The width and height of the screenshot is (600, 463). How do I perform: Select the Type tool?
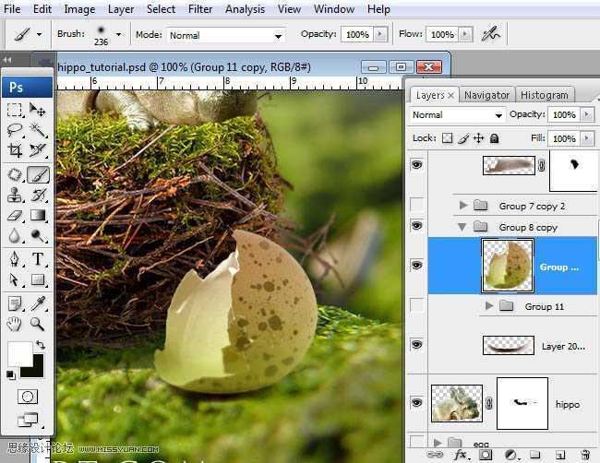(38, 259)
